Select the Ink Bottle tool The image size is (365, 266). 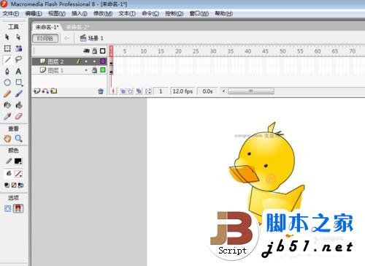tap(7, 105)
